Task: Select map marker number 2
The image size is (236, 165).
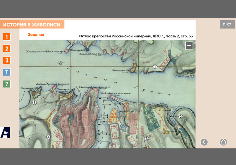Action: tap(181, 116)
